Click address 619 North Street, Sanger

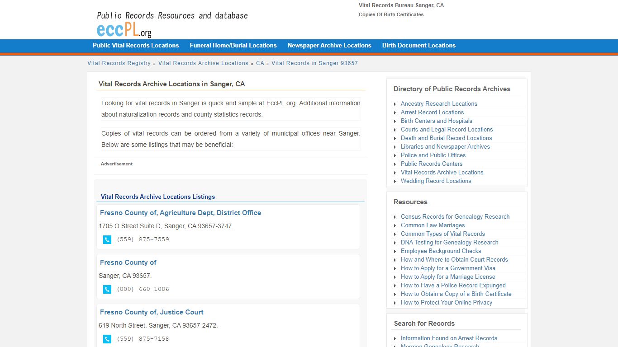(158, 325)
